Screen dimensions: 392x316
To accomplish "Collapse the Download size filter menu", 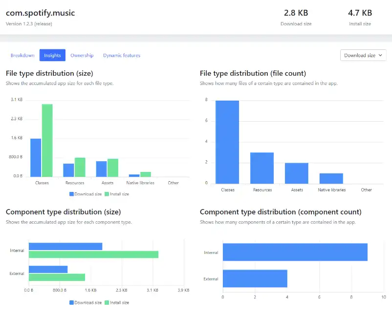I will click(363, 55).
